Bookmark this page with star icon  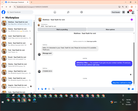tap(126, 7)
